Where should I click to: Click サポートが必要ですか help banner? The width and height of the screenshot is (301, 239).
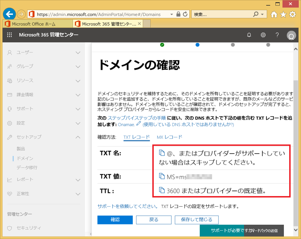[222, 230]
